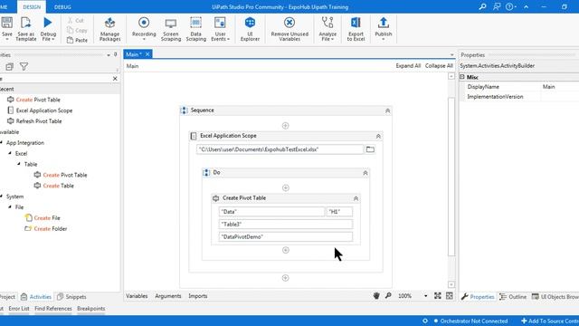Save the workflow with the Save icon

point(6,28)
